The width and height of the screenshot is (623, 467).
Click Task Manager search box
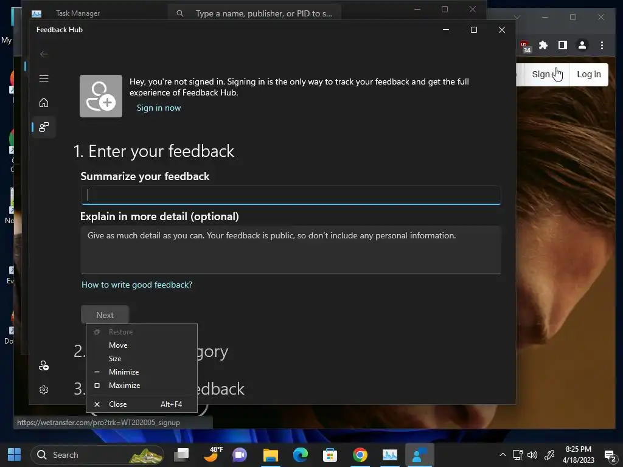pyautogui.click(x=254, y=13)
